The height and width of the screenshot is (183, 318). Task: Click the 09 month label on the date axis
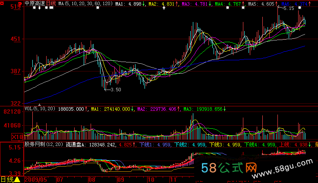(120, 180)
